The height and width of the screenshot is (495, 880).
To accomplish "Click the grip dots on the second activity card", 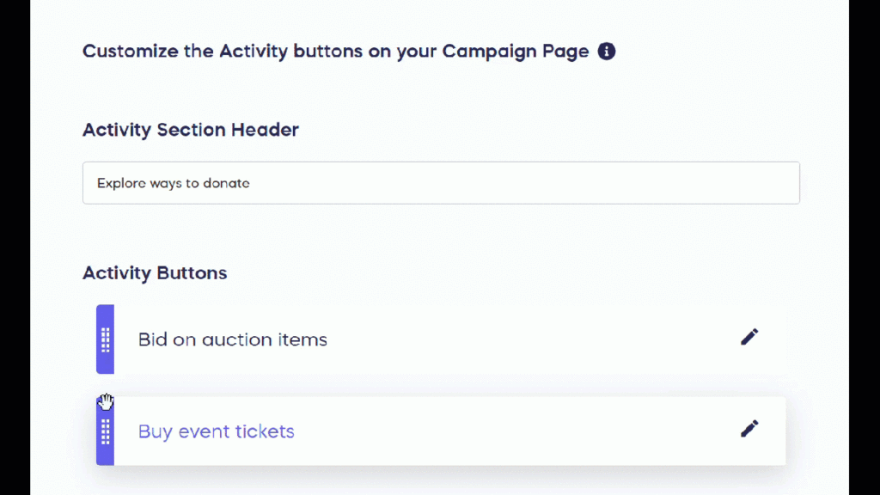I will (x=105, y=431).
